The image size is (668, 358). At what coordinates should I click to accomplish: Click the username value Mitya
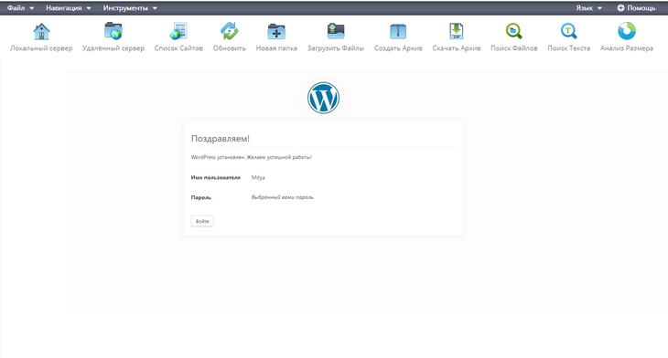point(258,178)
